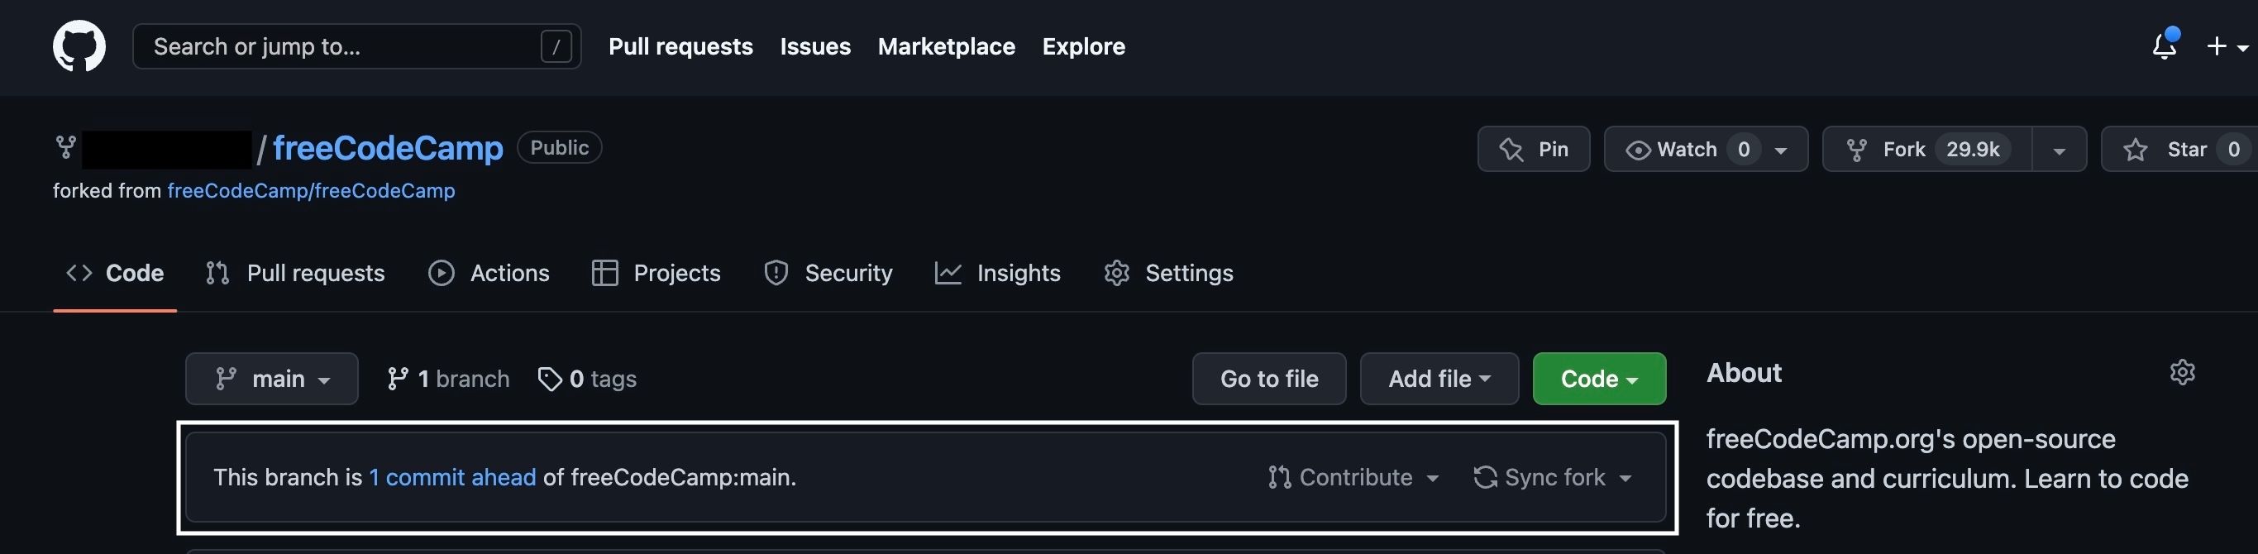Screen dimensions: 2258x554
Task: Open the Actions tab
Action: (x=489, y=273)
